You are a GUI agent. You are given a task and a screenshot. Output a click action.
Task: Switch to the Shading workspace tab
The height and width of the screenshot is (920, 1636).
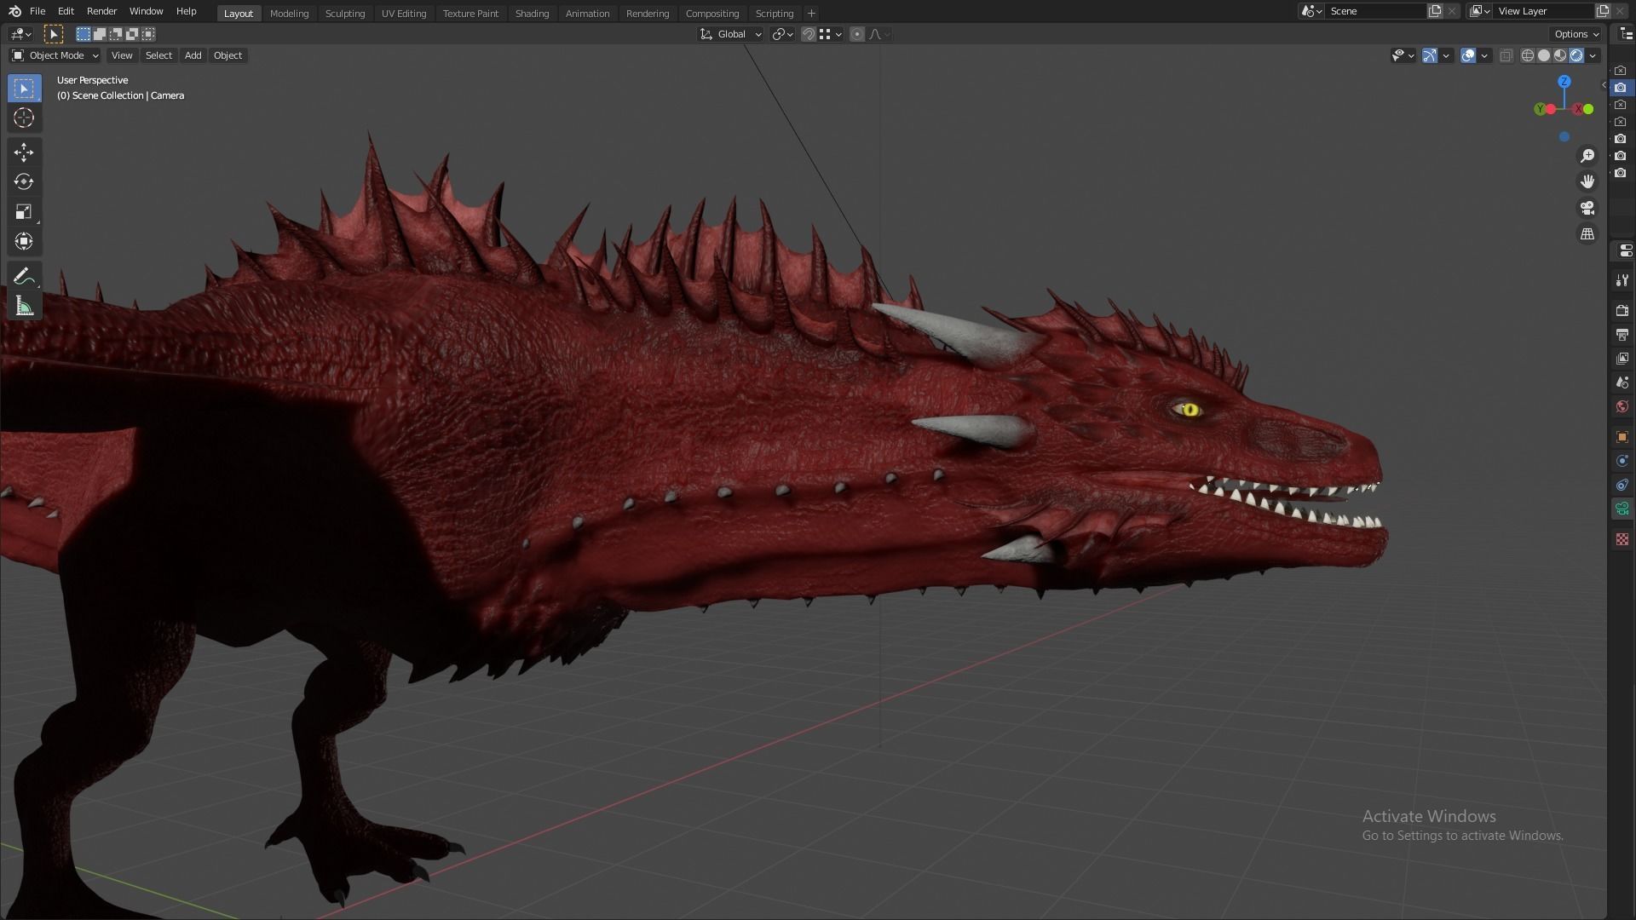532,14
